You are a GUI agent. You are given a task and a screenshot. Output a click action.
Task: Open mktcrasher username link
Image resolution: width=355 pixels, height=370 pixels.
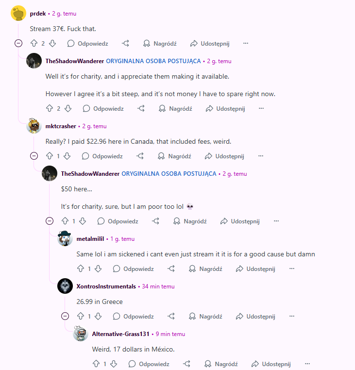pyautogui.click(x=61, y=126)
